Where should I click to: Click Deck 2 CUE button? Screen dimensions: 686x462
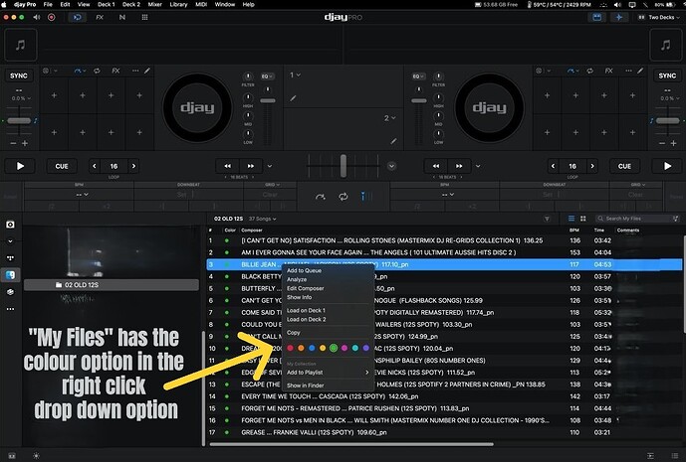pos(624,166)
